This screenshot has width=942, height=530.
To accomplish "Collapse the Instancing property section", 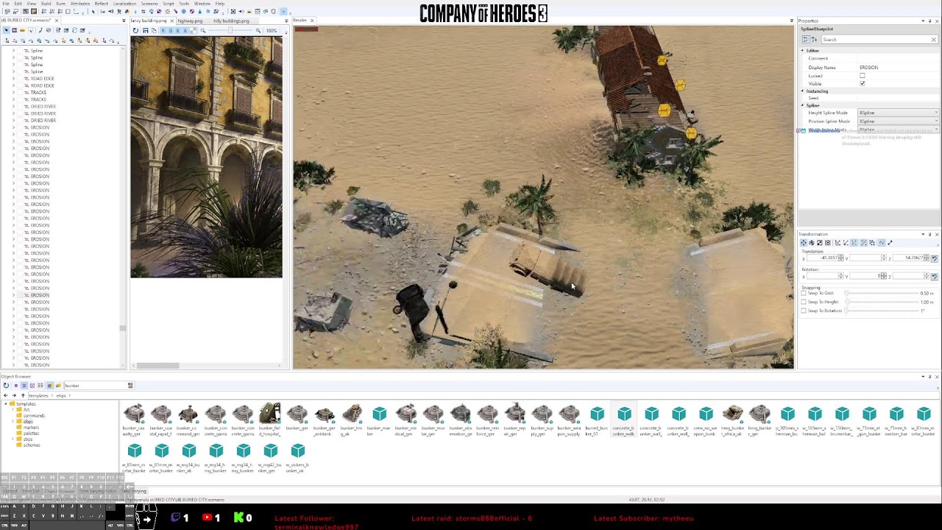I will pos(803,91).
